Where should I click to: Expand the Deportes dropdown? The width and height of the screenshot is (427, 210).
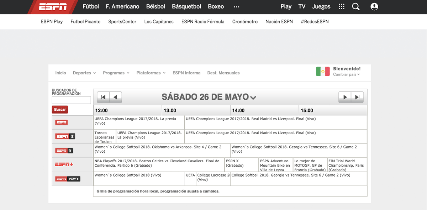[x=84, y=73]
